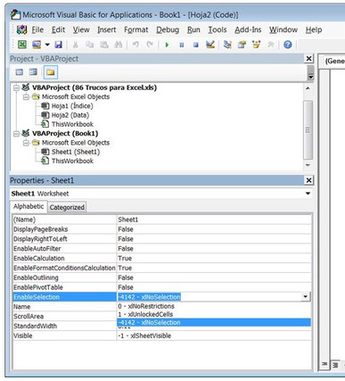Click the View Microsoft Excel toolbar icon
345x381 pixels.
(22, 45)
